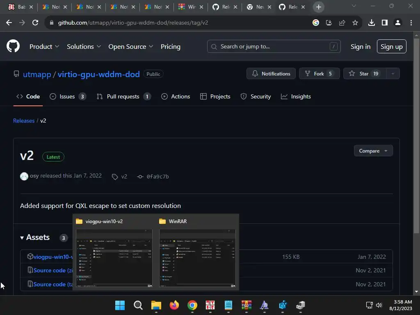
Task: Open File Explorer from taskbar
Action: coord(156,305)
